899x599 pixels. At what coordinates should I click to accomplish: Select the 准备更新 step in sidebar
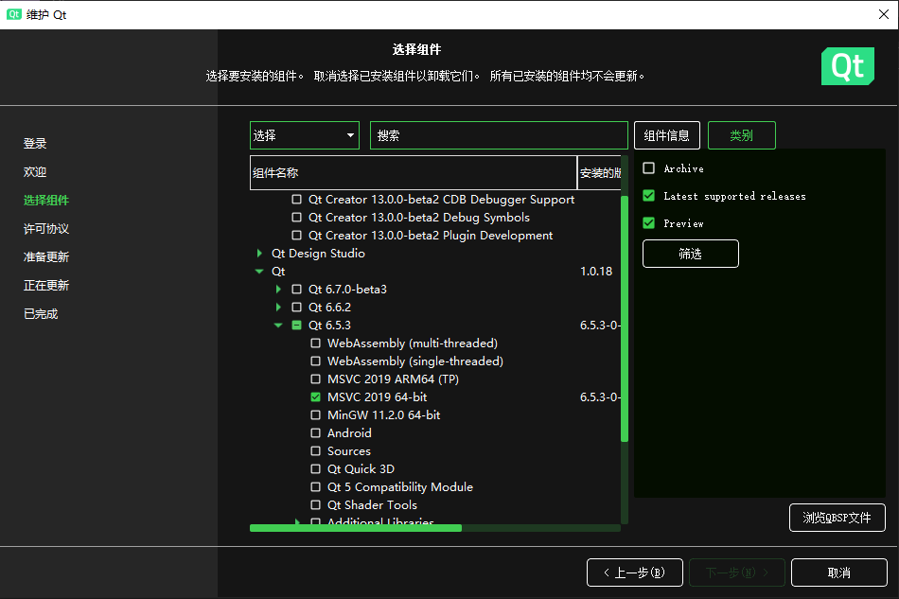pos(45,256)
